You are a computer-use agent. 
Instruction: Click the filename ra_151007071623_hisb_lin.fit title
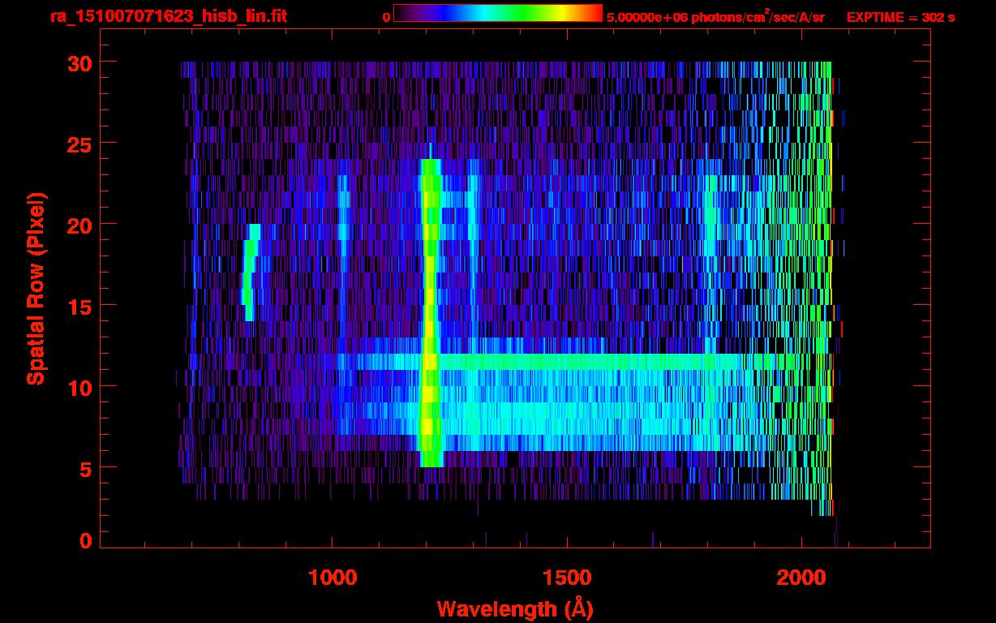(x=168, y=16)
